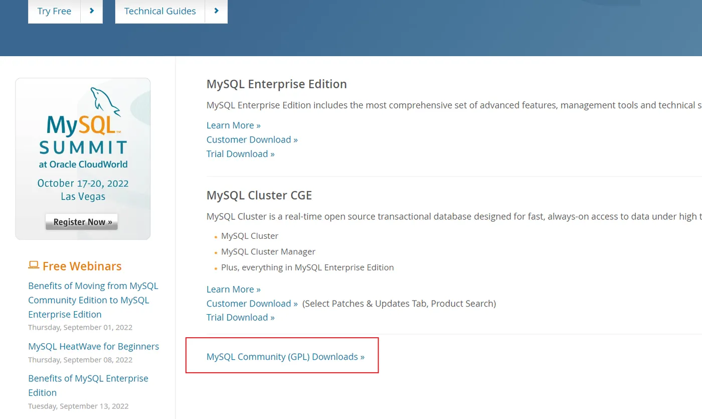Screen dimensions: 702x419
Task: Click Enterprise Edition Customer Download link
Action: pos(252,139)
